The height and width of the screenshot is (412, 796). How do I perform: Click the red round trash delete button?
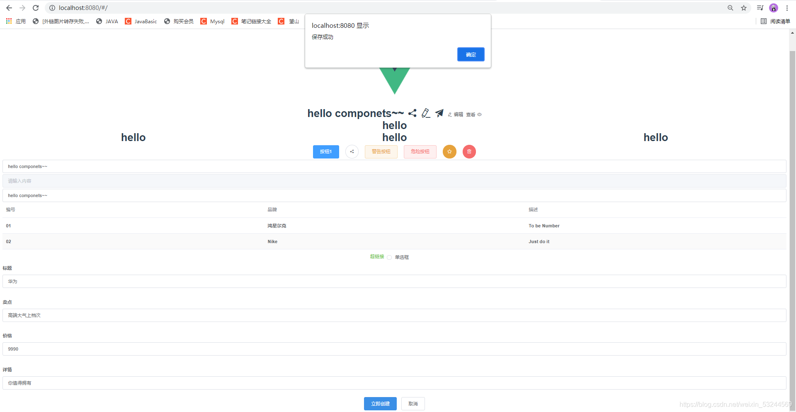(469, 152)
